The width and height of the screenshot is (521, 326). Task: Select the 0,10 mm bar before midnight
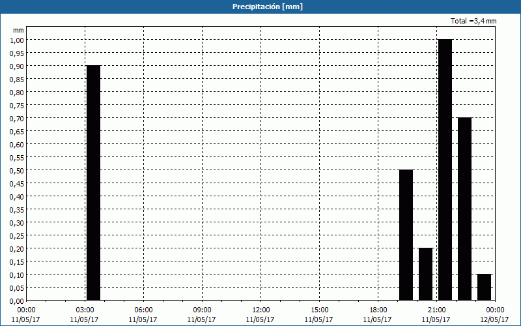click(484, 288)
